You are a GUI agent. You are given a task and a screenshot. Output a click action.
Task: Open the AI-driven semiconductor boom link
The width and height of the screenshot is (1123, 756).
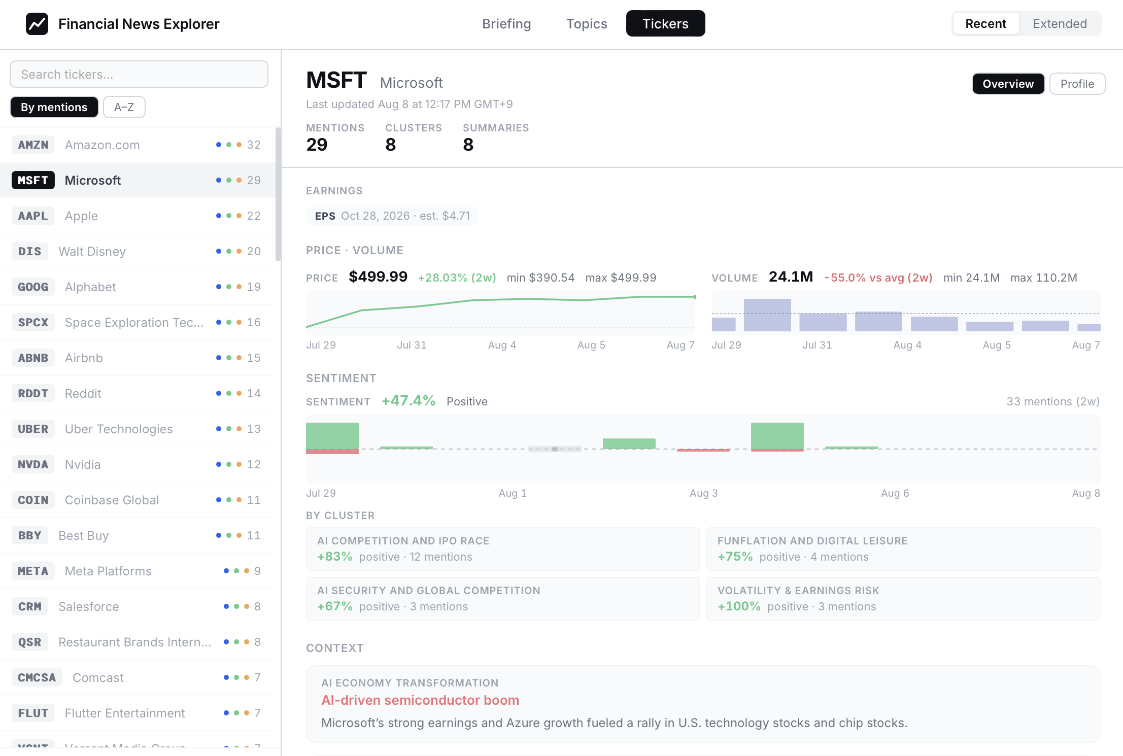point(420,700)
